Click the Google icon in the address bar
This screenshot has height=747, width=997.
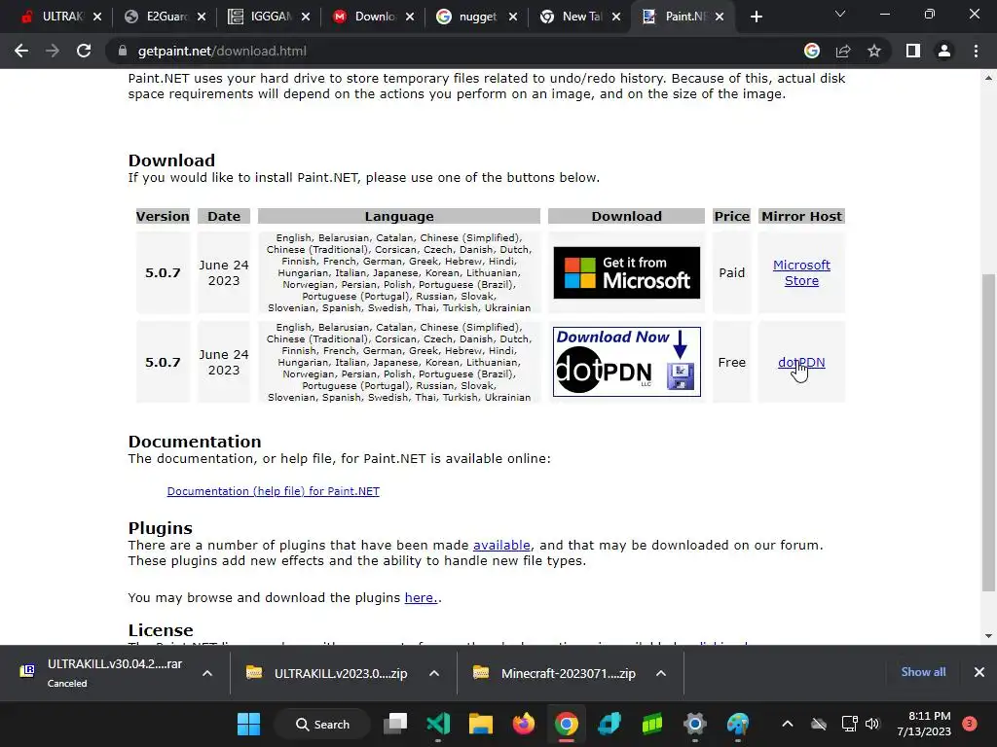pos(812,51)
